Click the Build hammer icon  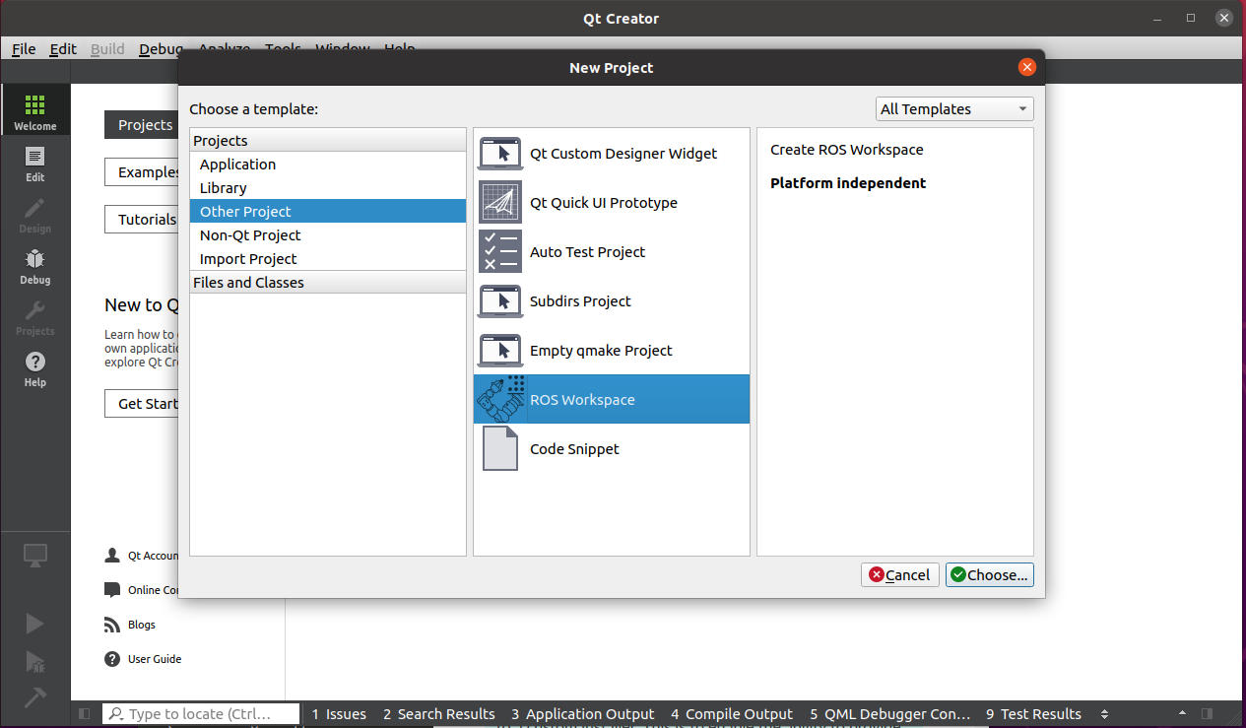(34, 696)
